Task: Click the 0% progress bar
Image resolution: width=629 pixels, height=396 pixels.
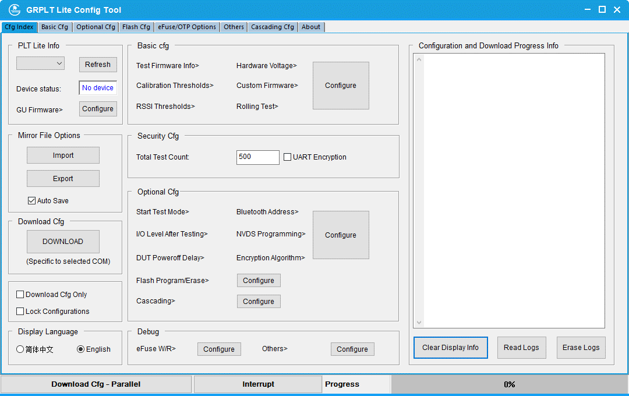Action: [510, 384]
